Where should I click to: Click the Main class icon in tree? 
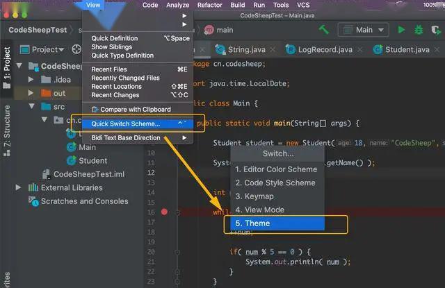(71, 147)
